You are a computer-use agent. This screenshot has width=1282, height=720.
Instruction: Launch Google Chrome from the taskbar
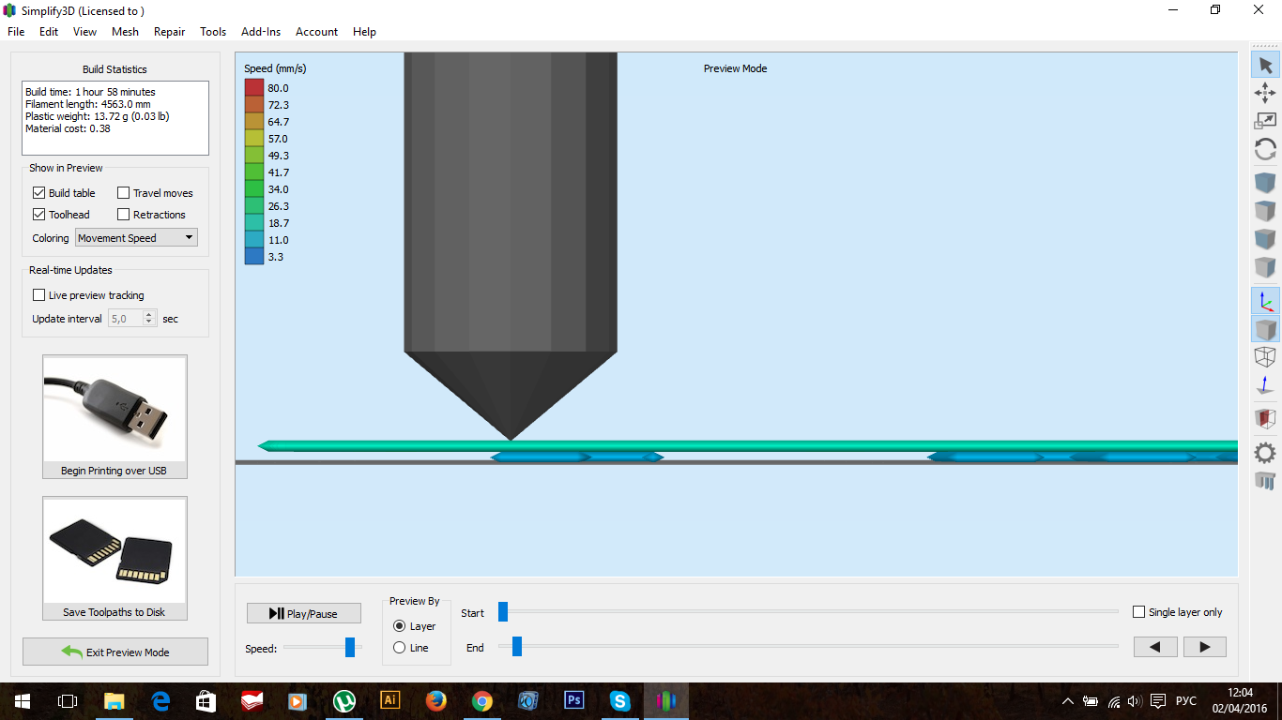tap(481, 700)
